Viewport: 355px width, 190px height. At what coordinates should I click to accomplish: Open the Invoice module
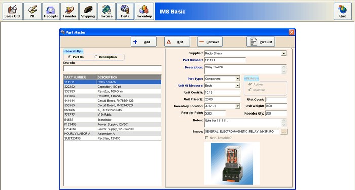tap(106, 11)
